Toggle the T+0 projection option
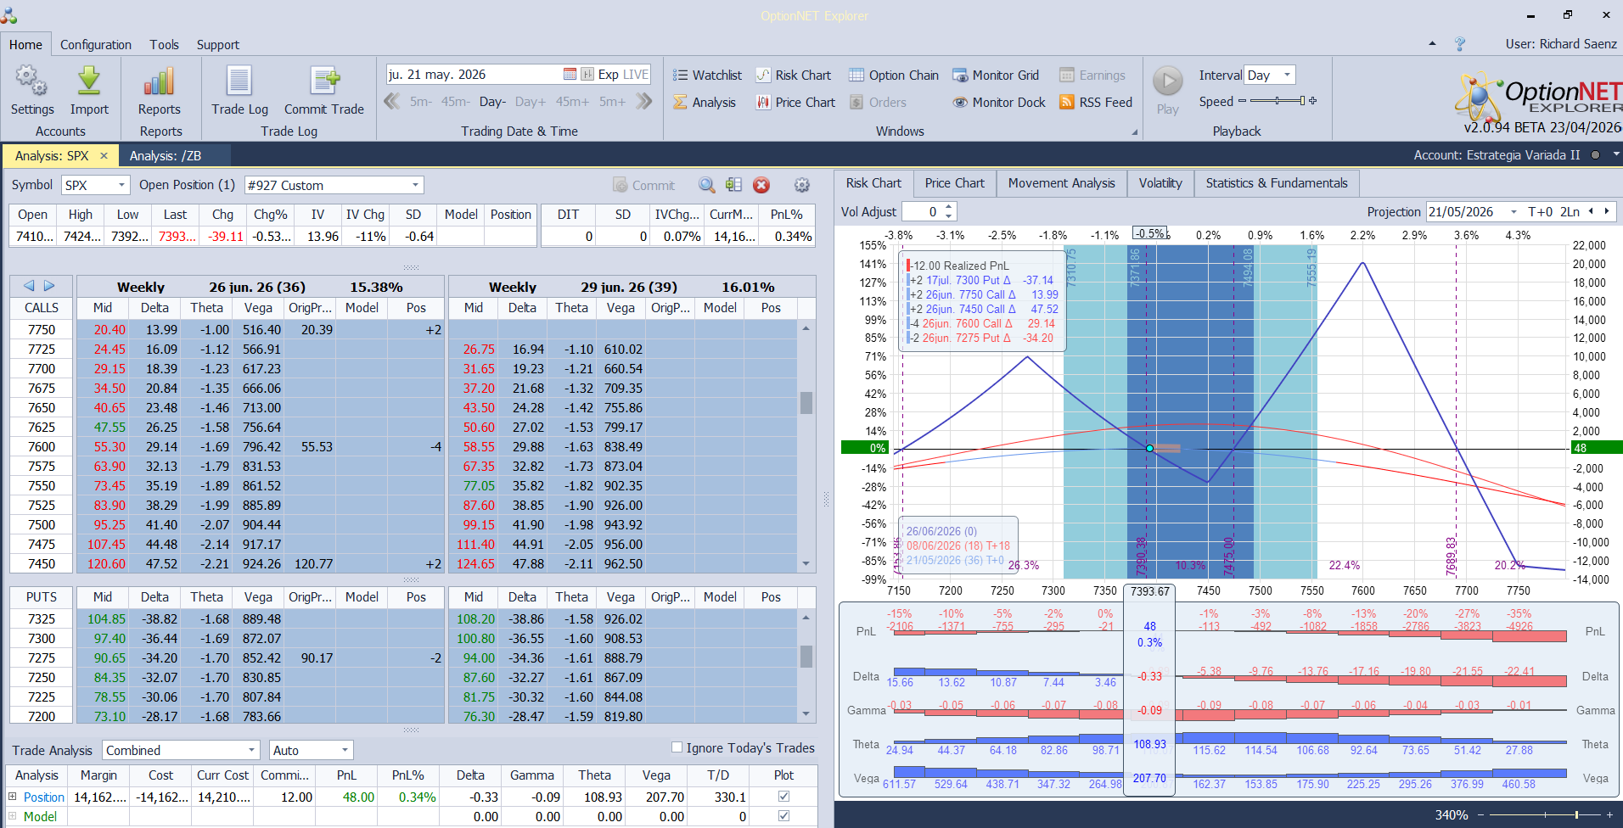Viewport: 1623px width, 828px height. click(1540, 212)
